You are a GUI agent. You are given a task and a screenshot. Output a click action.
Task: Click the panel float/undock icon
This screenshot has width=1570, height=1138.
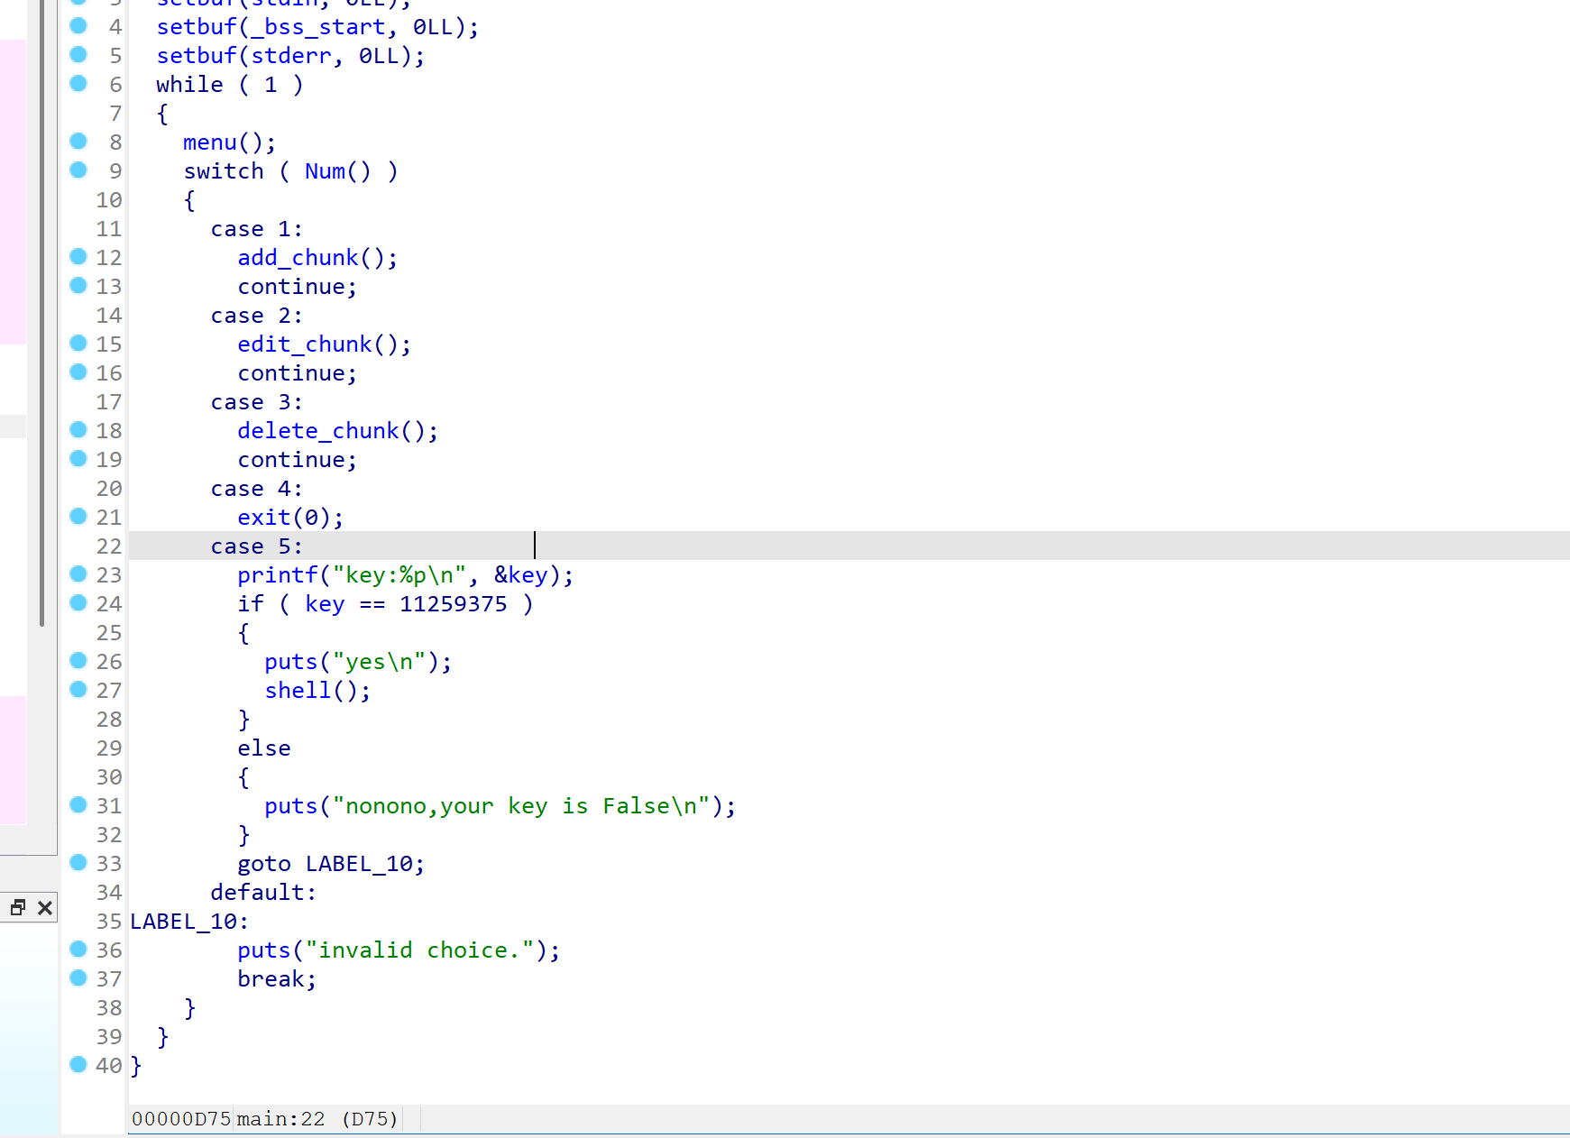pyautogui.click(x=17, y=908)
